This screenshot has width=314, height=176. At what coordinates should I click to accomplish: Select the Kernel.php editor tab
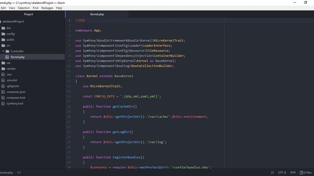(x=97, y=14)
